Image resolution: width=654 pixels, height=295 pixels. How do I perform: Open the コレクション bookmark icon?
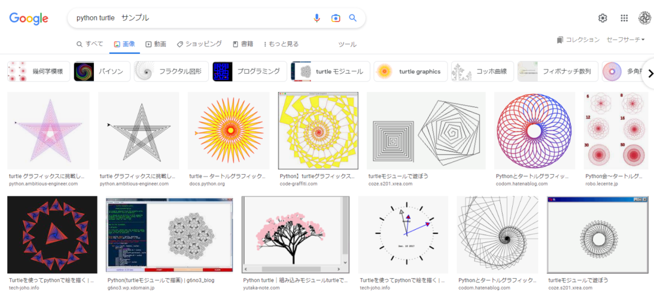tap(560, 40)
